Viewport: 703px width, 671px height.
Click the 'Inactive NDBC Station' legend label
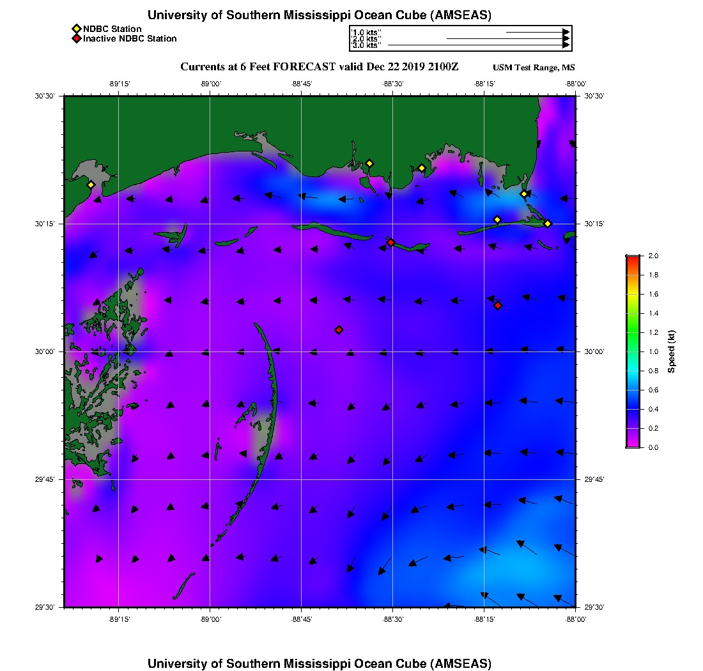[x=130, y=38]
